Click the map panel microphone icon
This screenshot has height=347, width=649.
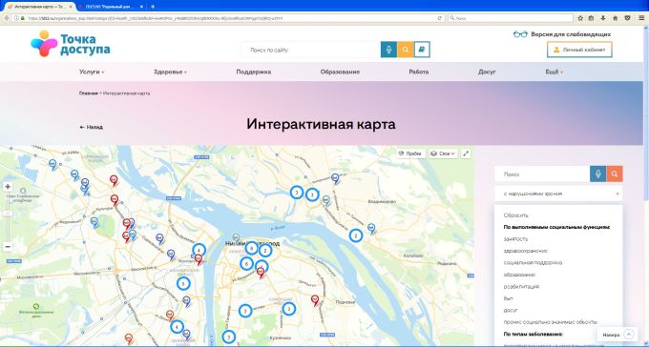(x=597, y=174)
